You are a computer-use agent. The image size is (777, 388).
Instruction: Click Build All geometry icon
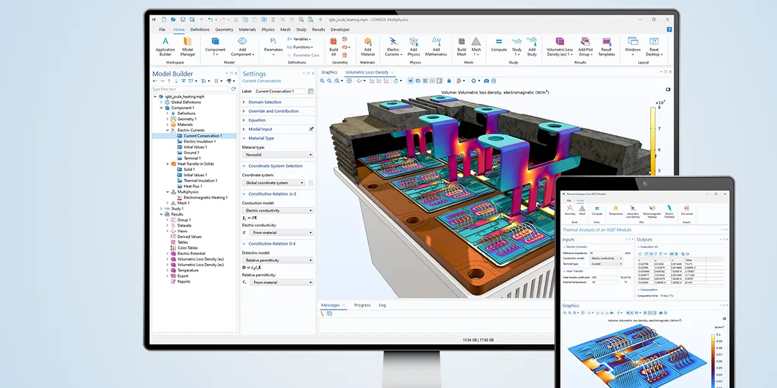[334, 46]
